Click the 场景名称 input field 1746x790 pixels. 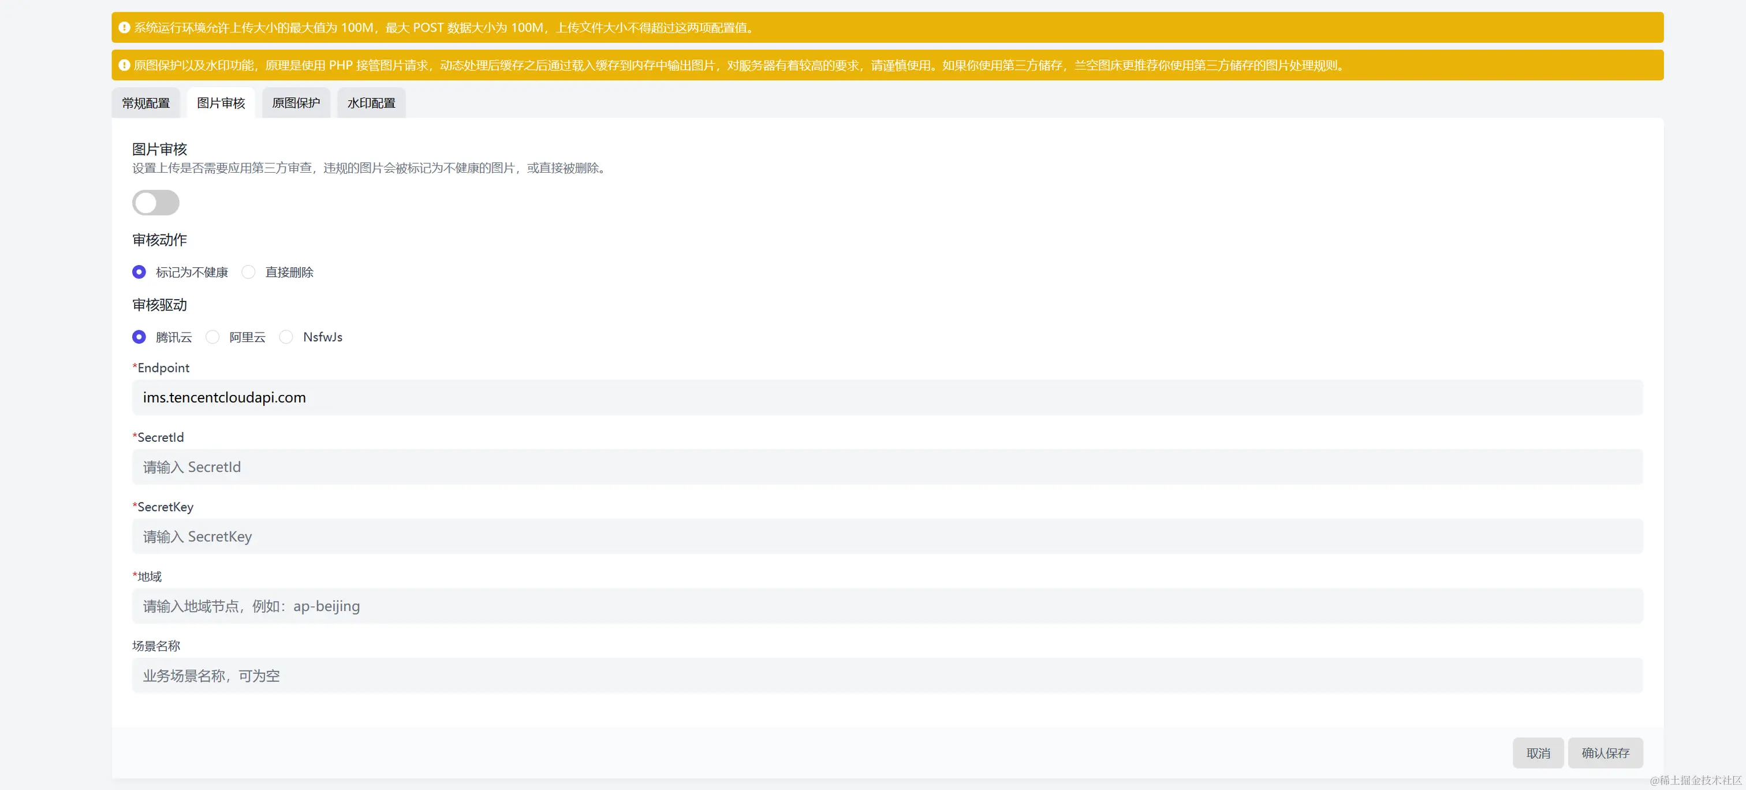tap(886, 676)
